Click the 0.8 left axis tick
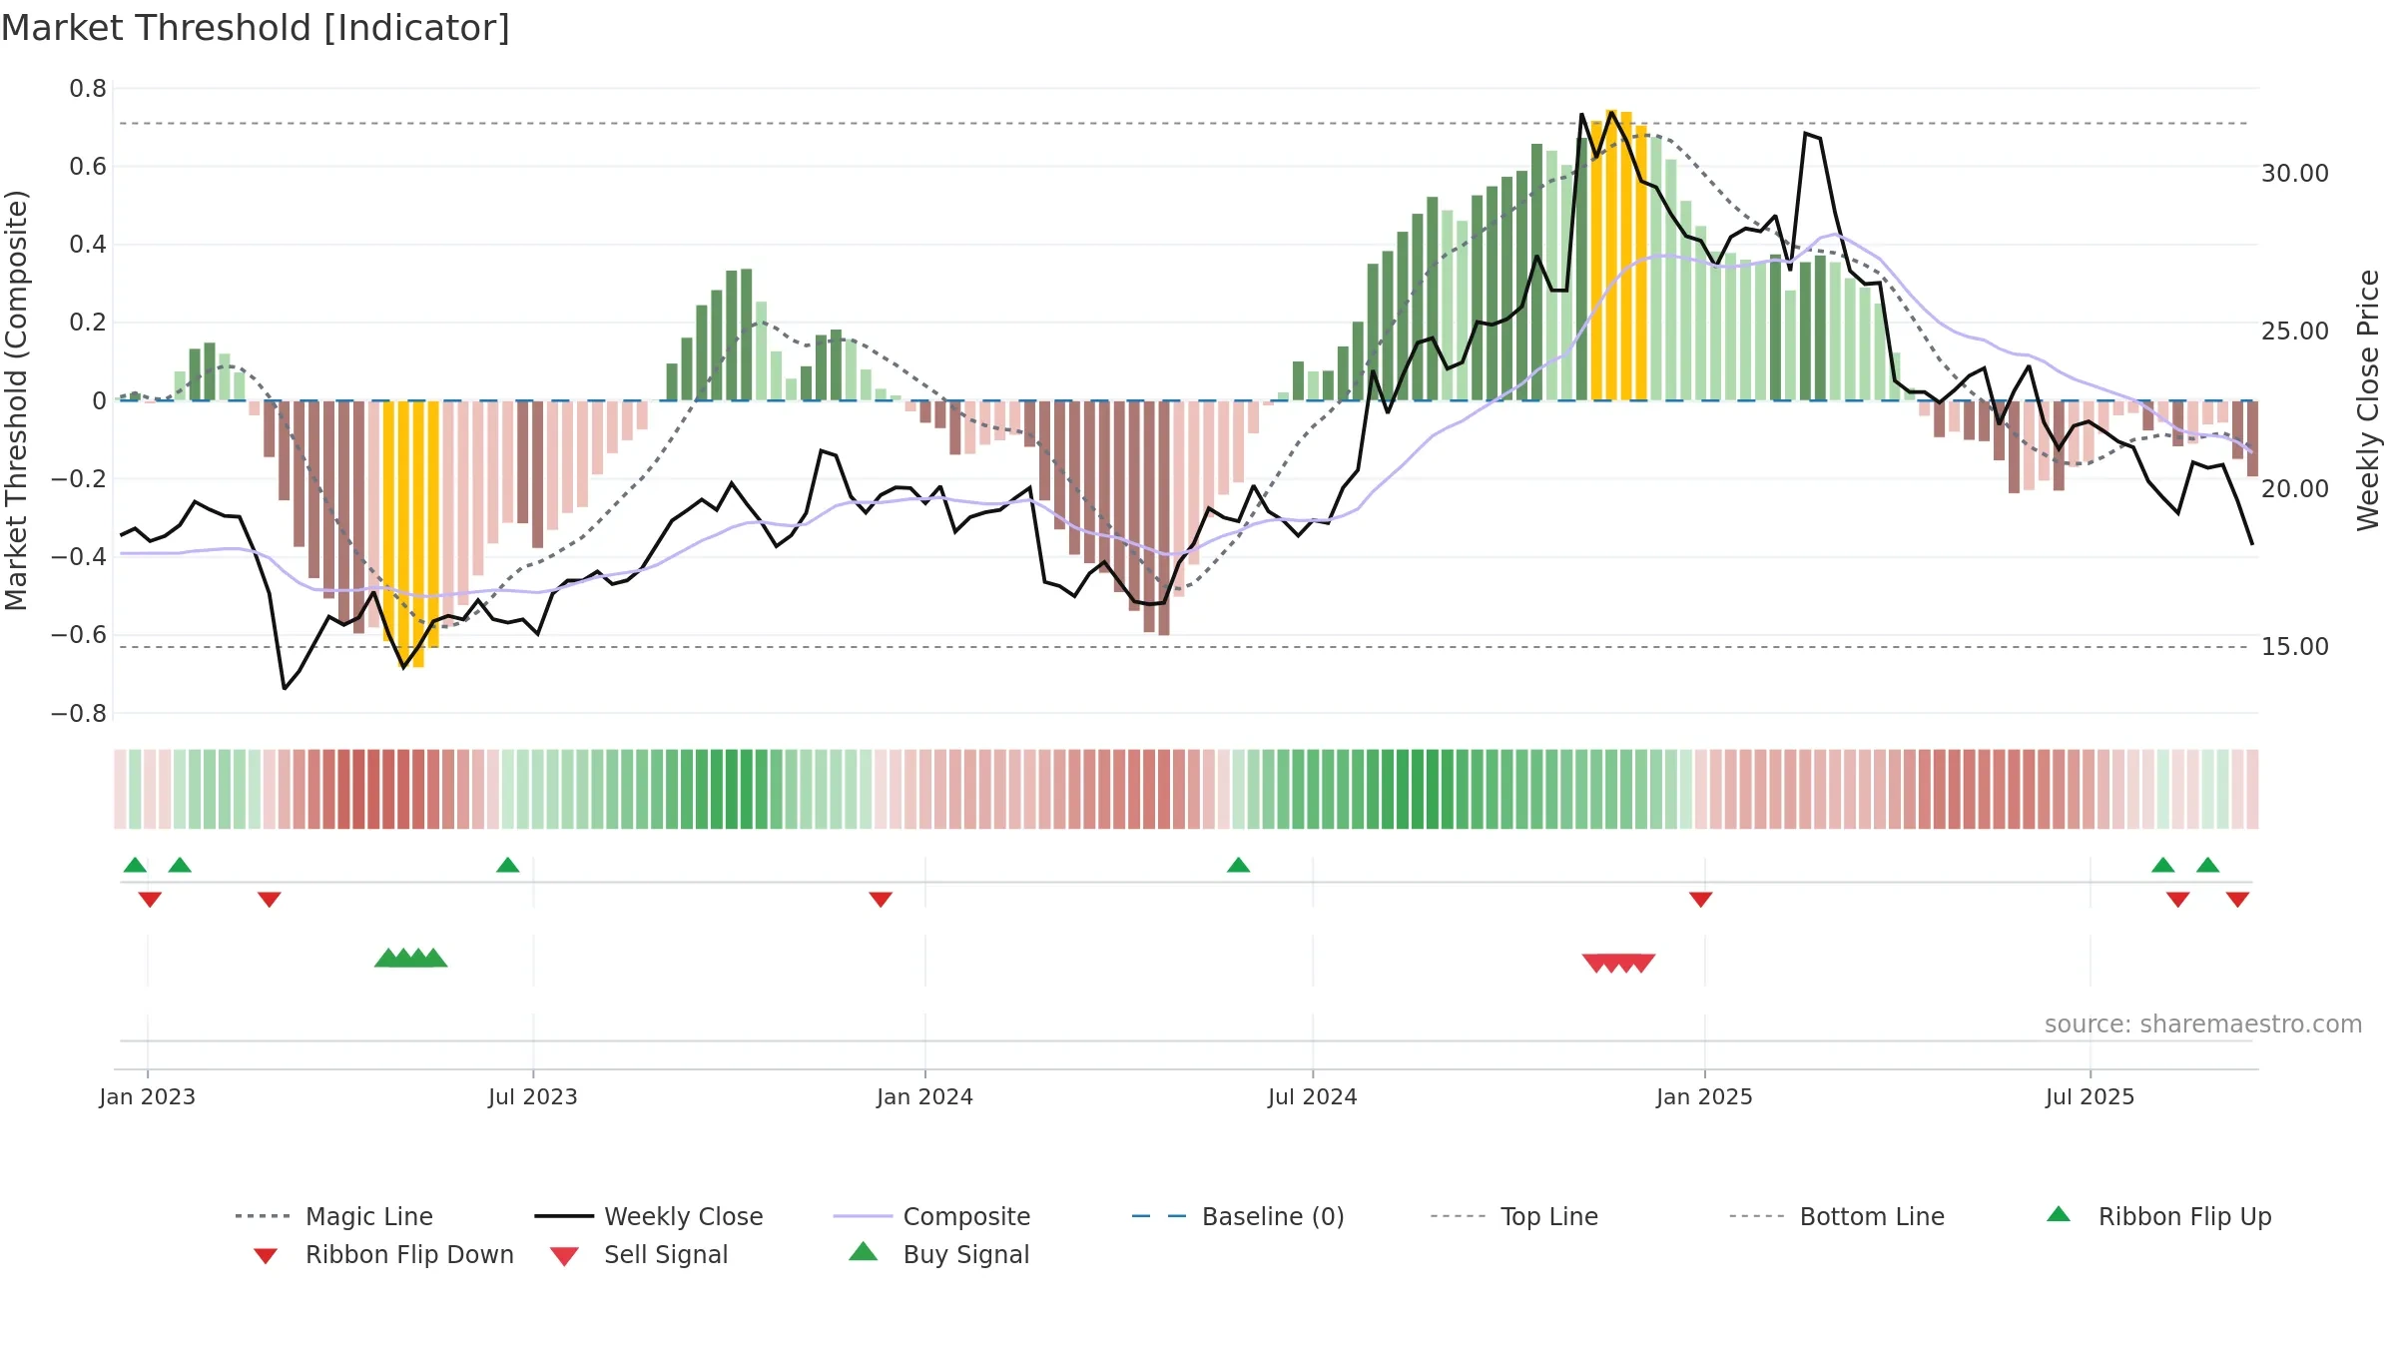2396x1348 pixels. point(88,89)
